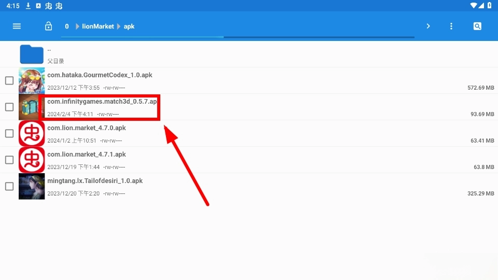Open the search icon in top bar

(477, 26)
